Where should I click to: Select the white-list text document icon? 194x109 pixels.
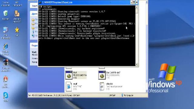(102, 87)
